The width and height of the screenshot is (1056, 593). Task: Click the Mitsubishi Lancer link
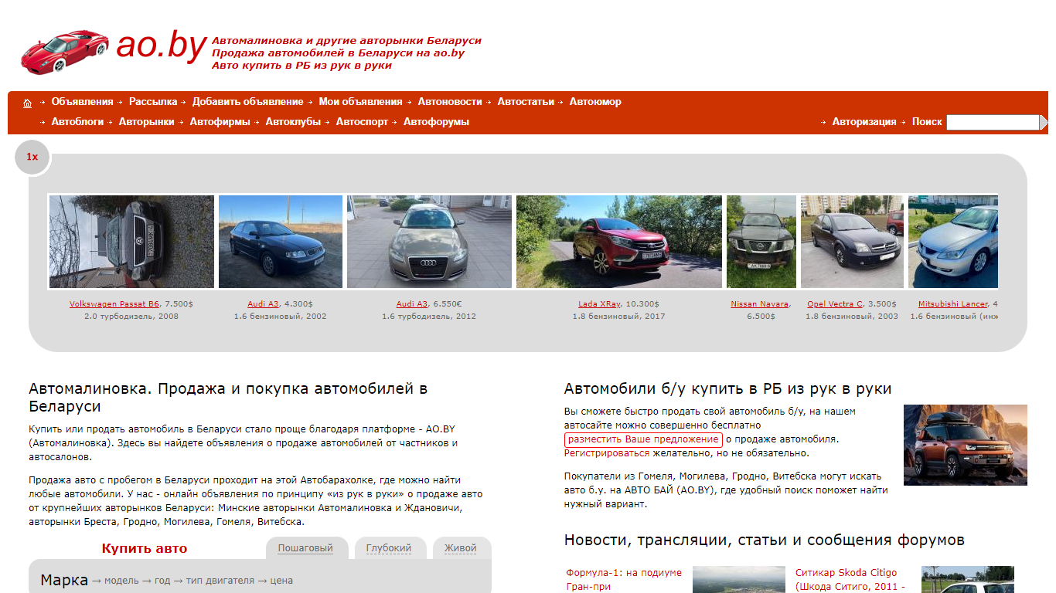pos(953,304)
